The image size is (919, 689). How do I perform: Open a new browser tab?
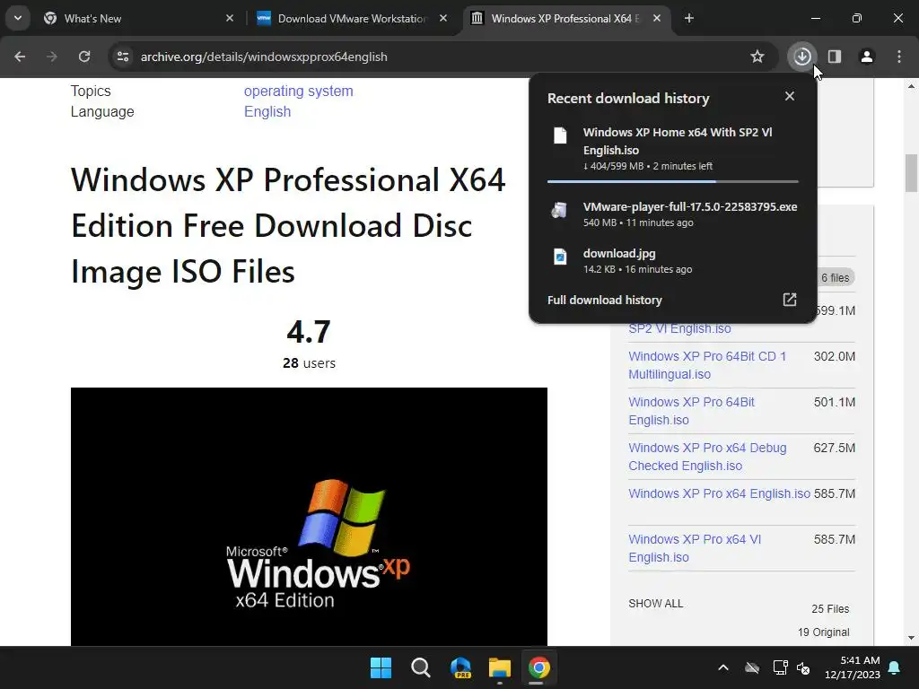pyautogui.click(x=689, y=18)
